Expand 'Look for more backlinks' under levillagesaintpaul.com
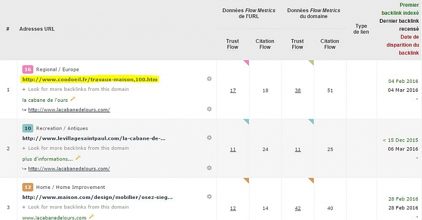422x220 pixels. (x=75, y=148)
